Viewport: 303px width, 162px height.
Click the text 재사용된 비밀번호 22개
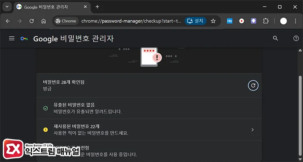[76, 126]
